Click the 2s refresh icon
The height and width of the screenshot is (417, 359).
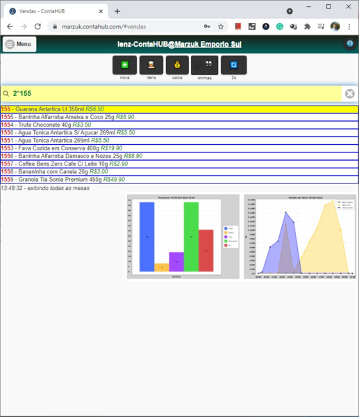pos(234,65)
